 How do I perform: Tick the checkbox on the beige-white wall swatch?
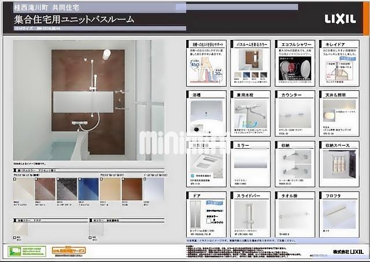pyautogui.click(x=14, y=179)
